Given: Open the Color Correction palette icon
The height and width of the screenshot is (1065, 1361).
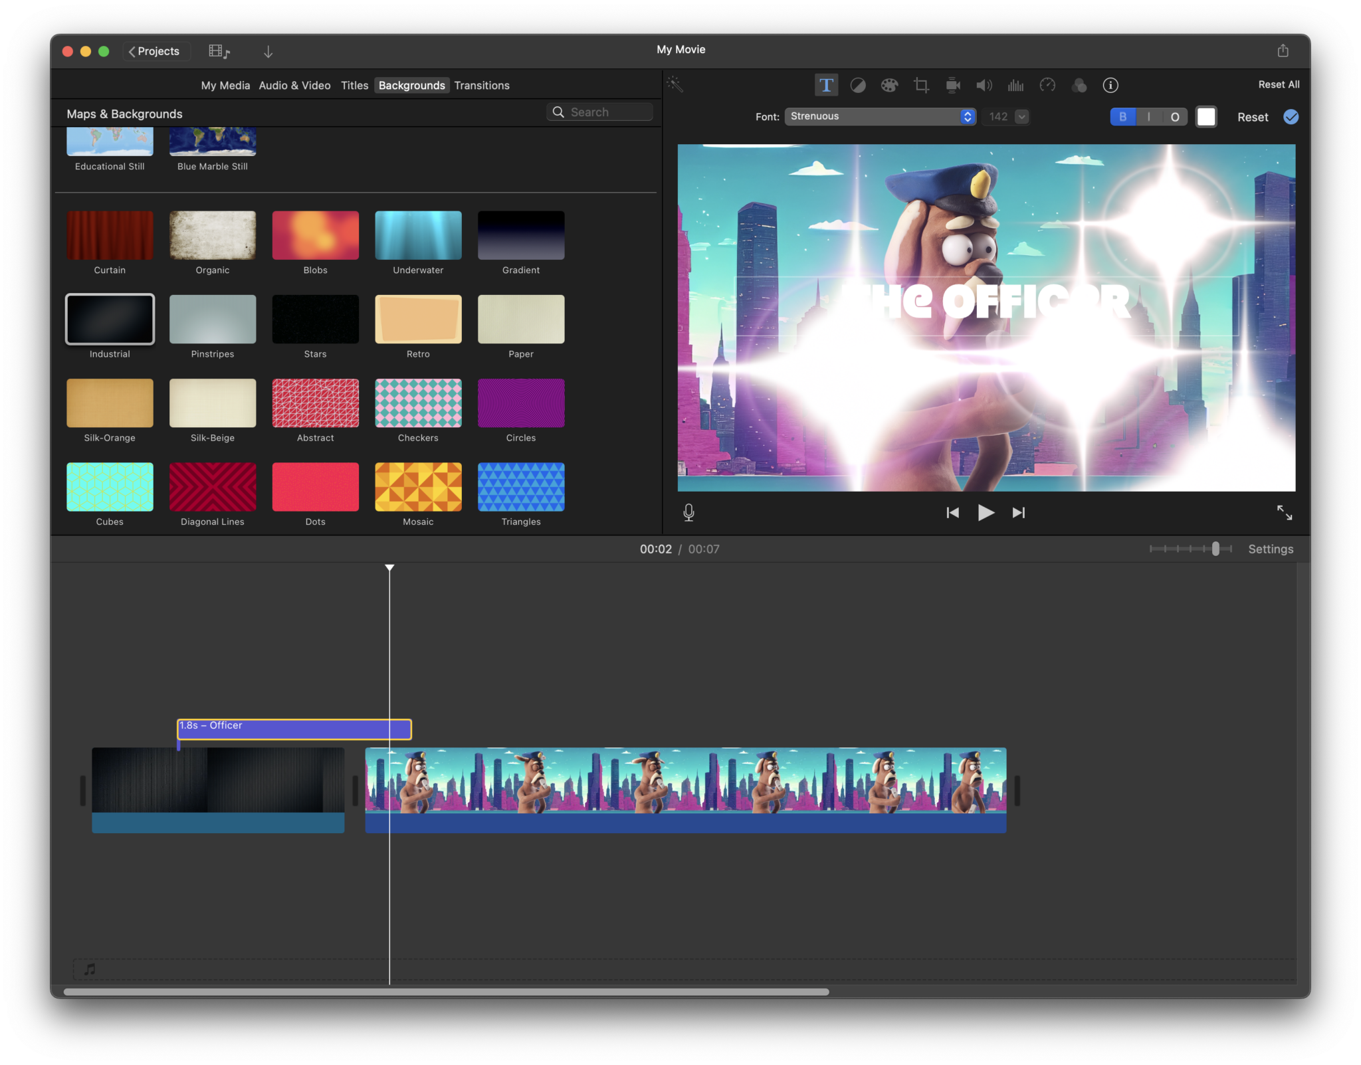Looking at the screenshot, I should pos(890,85).
